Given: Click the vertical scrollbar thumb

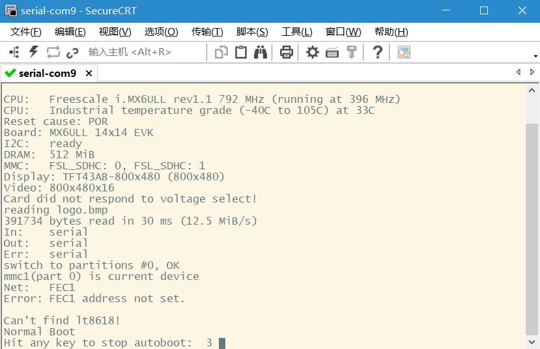Looking at the screenshot, I should (532, 229).
